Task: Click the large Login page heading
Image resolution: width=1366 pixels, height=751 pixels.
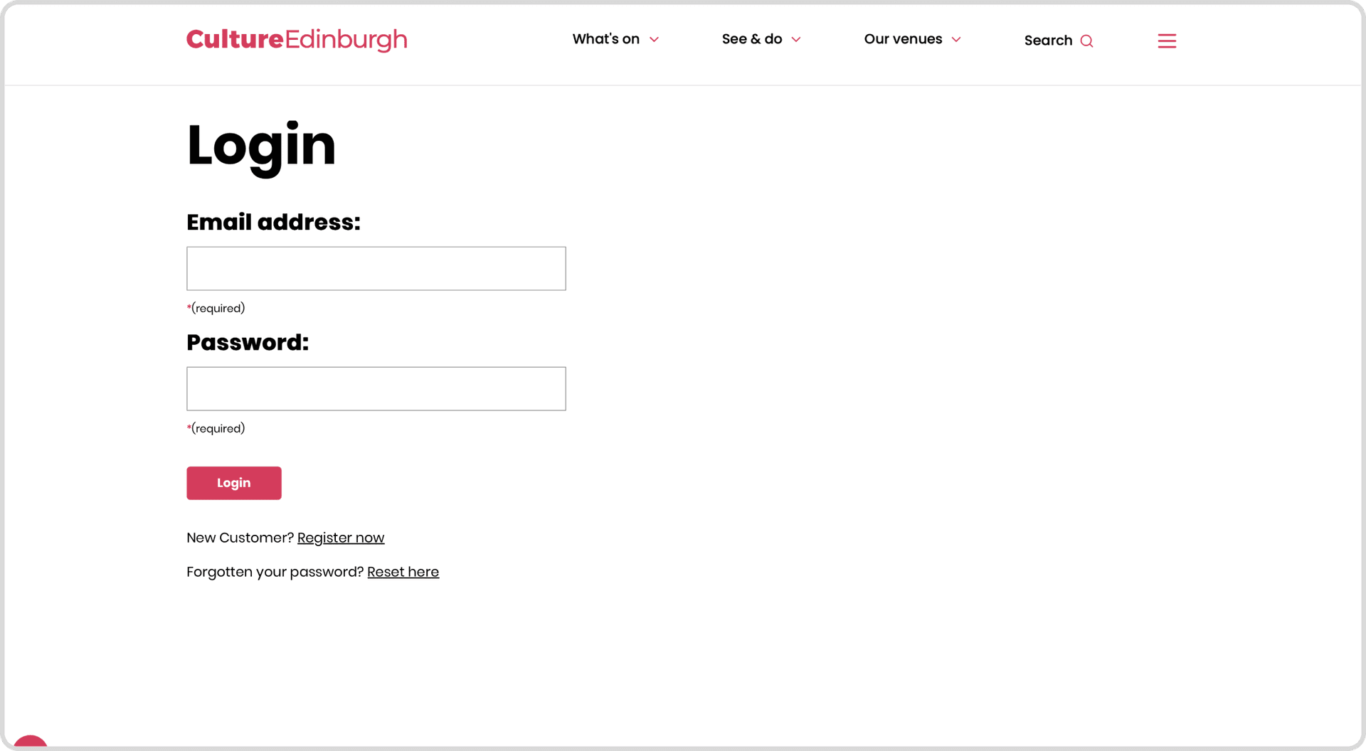Action: tap(261, 145)
